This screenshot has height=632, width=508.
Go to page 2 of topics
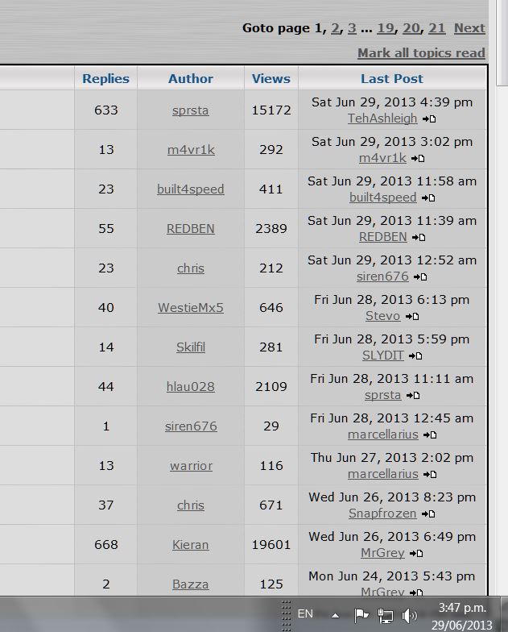click(335, 27)
